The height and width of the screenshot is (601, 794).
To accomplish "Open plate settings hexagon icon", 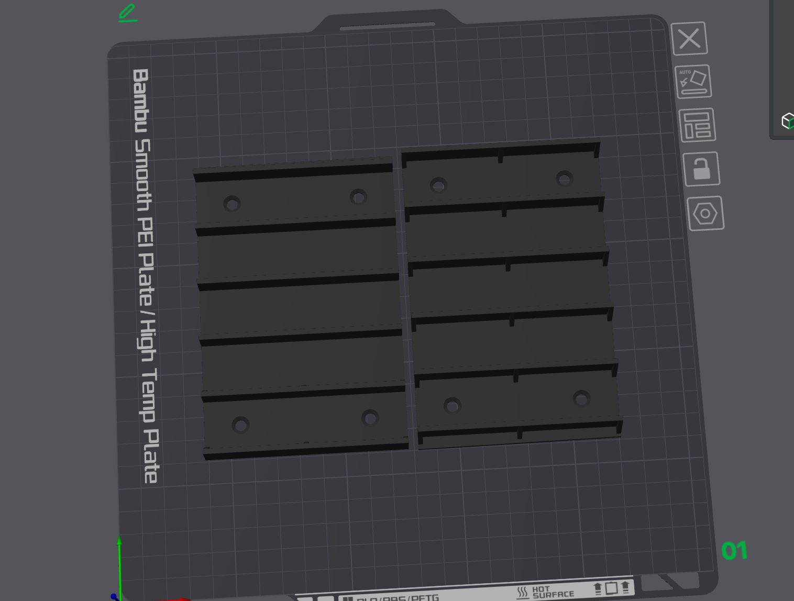I will 705,213.
